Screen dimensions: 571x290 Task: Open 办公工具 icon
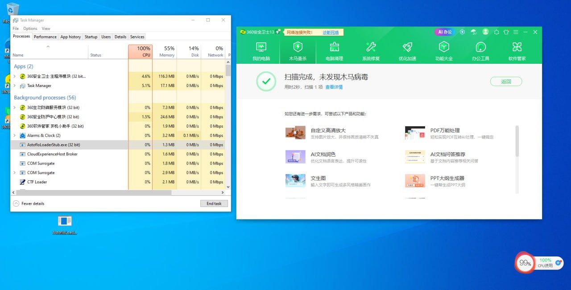click(x=480, y=47)
